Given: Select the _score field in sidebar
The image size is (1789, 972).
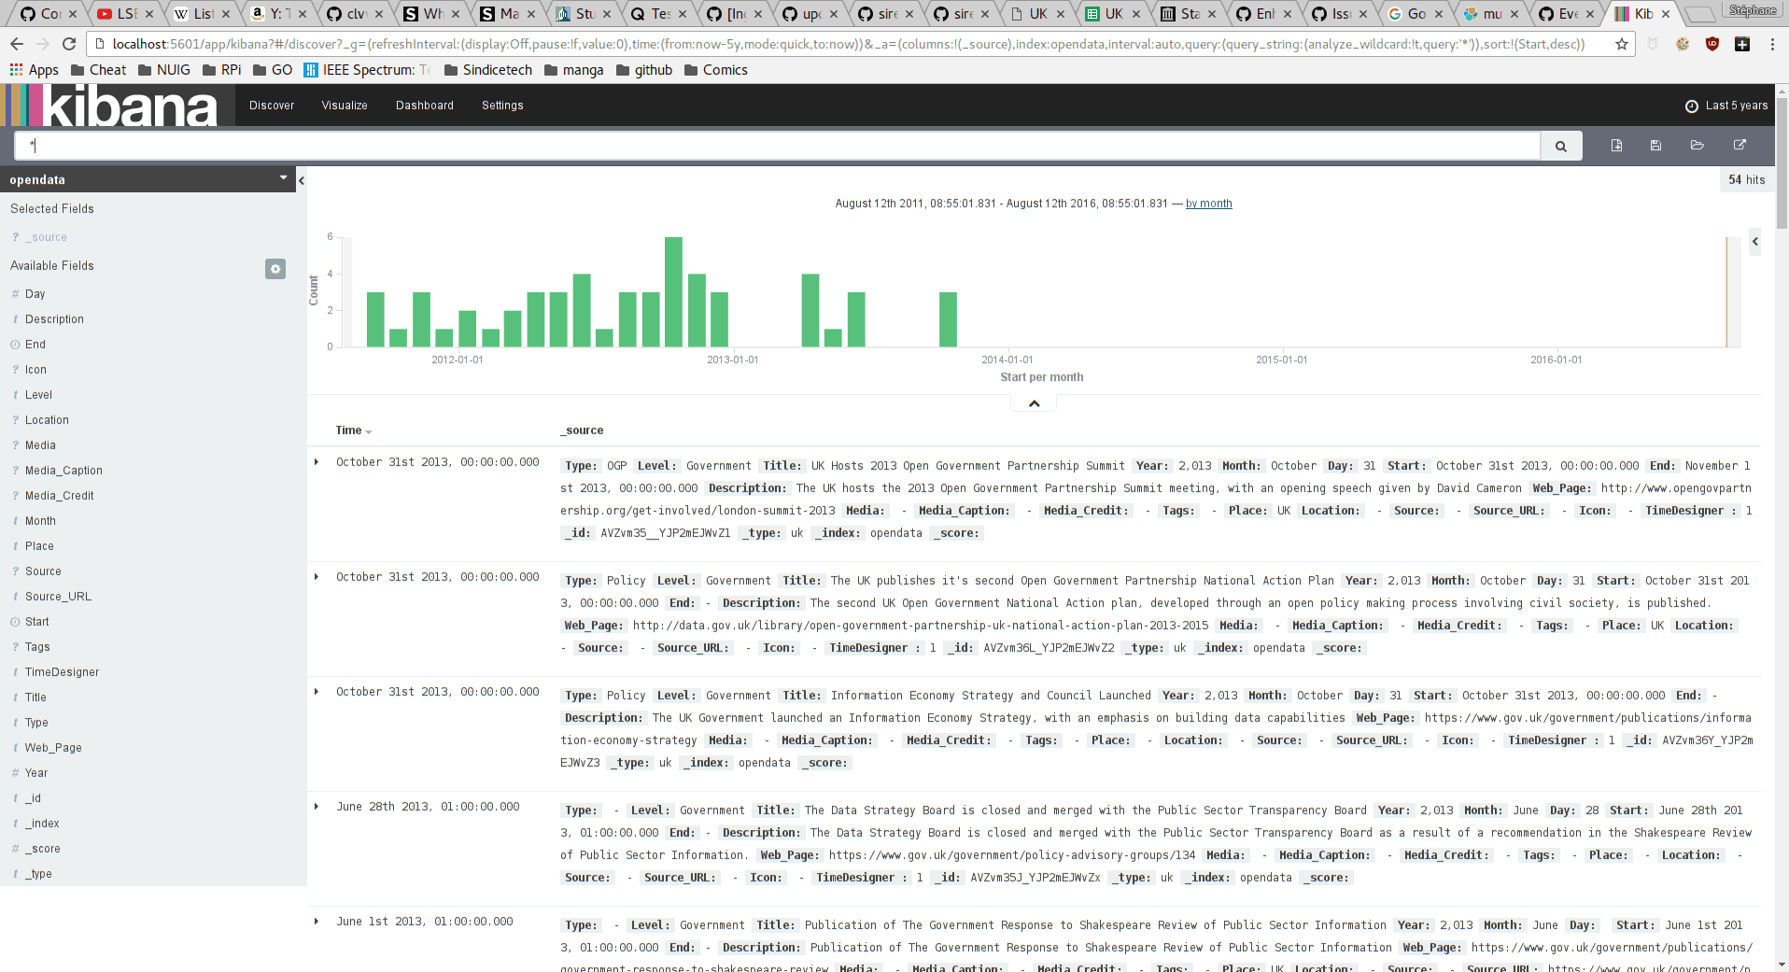Looking at the screenshot, I should [x=42, y=849].
